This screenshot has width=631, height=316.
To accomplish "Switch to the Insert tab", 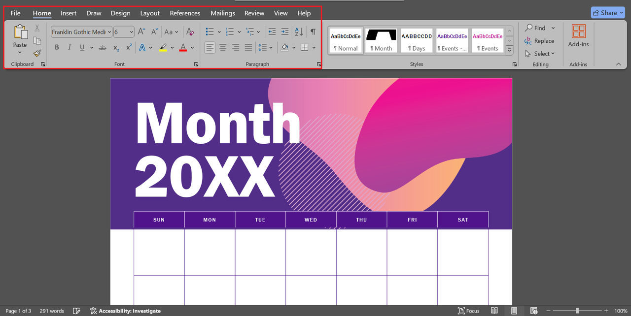I will (x=69, y=13).
